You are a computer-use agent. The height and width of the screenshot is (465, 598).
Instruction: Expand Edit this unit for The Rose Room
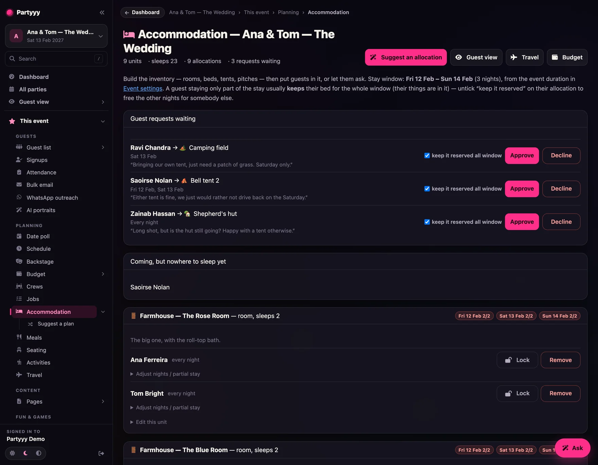[x=149, y=422]
